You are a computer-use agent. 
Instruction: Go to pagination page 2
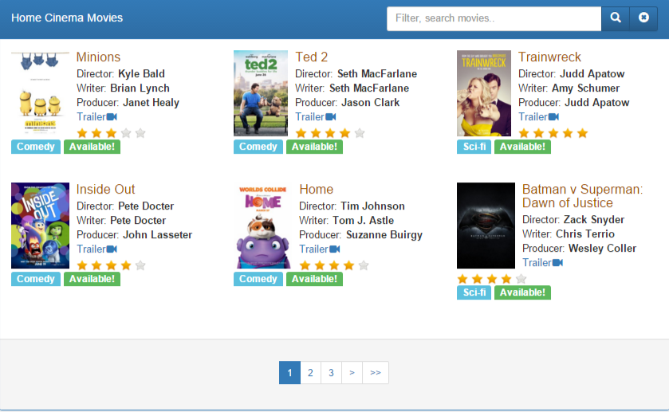tap(311, 373)
